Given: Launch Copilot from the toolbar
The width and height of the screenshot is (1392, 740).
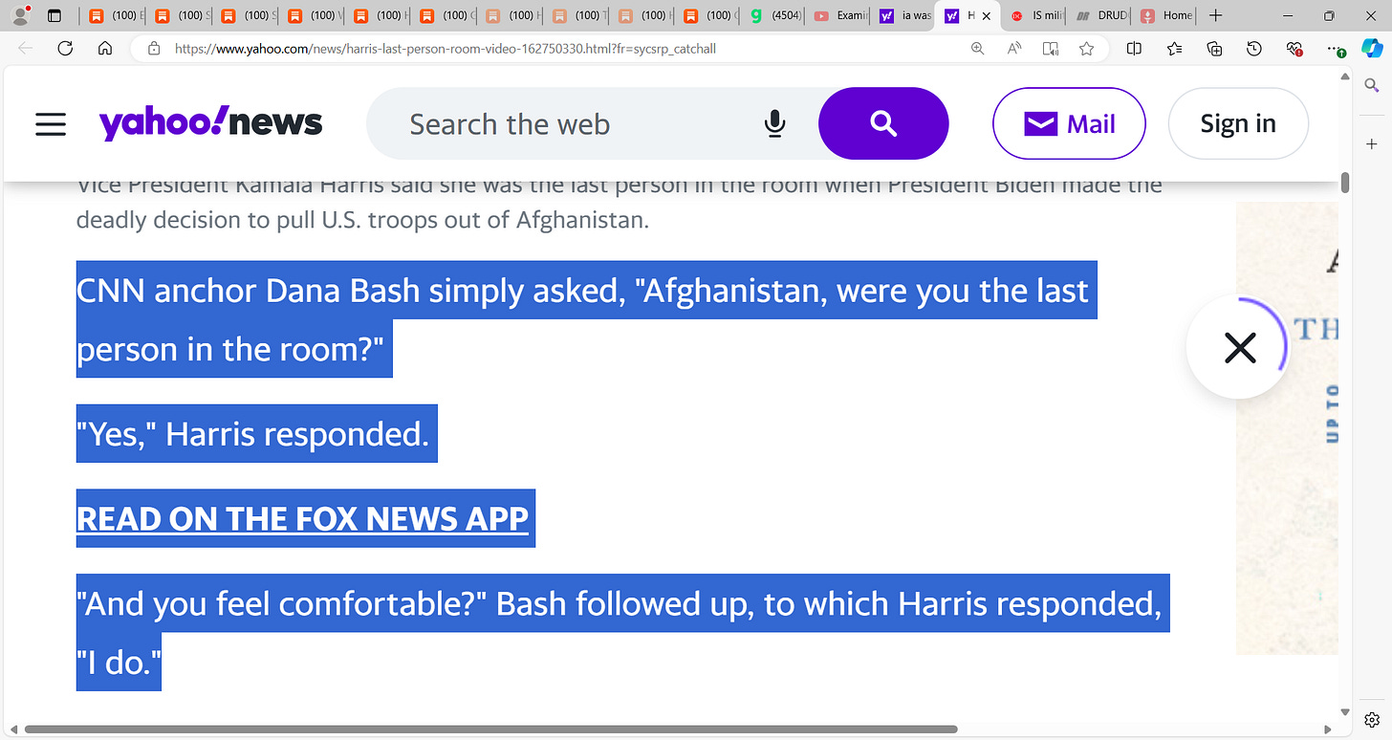Looking at the screenshot, I should pyautogui.click(x=1372, y=49).
